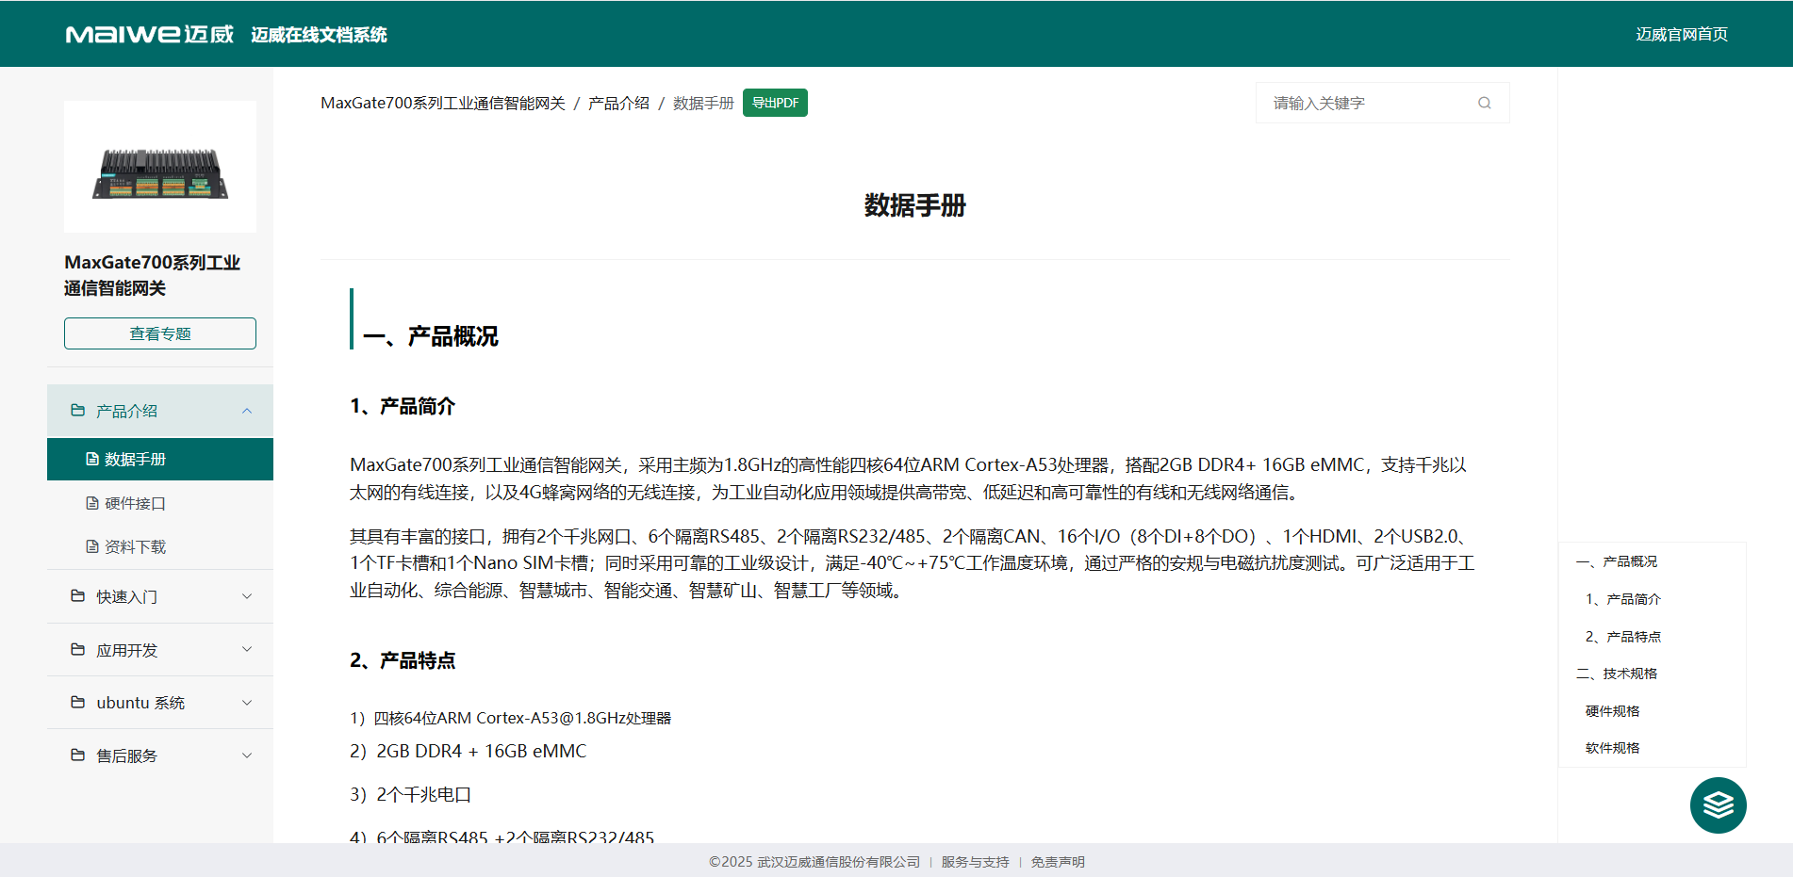Open 免责声明 footer link
This screenshot has width=1793, height=877.
click(x=1058, y=862)
